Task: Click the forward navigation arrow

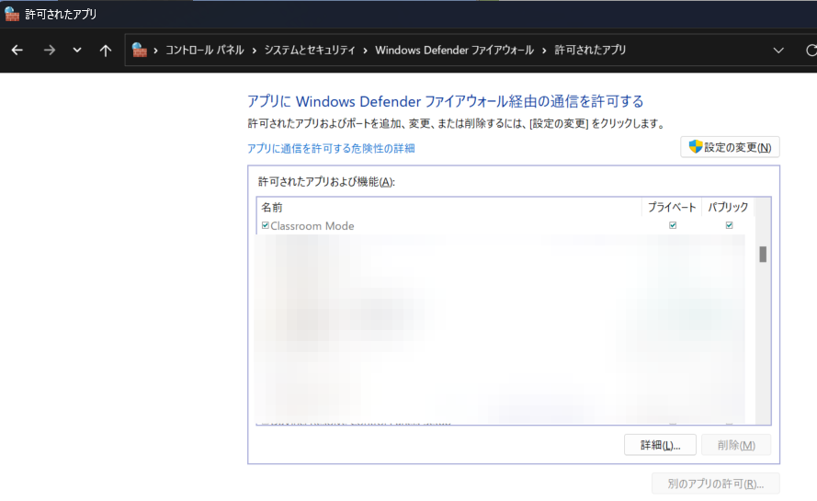Action: (49, 50)
